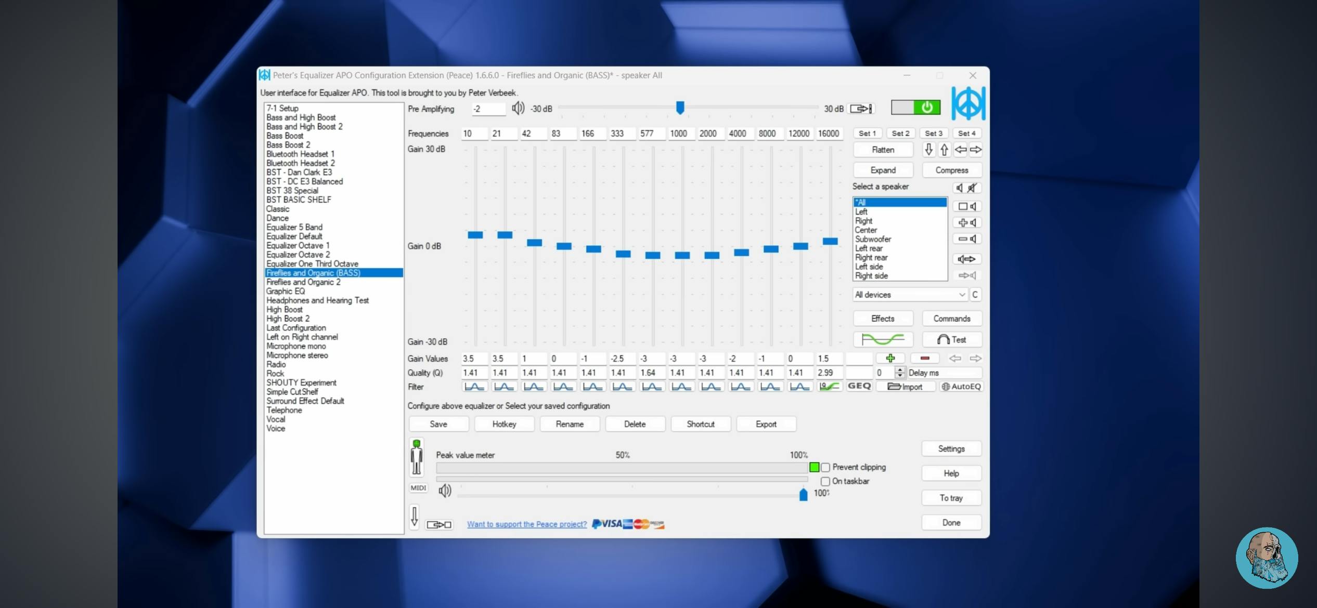Open the frequency response graph icon

pyautogui.click(x=883, y=339)
